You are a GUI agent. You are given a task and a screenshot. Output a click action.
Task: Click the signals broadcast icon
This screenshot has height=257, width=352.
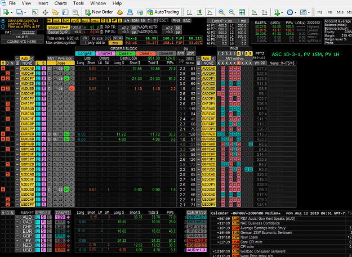click(140, 12)
